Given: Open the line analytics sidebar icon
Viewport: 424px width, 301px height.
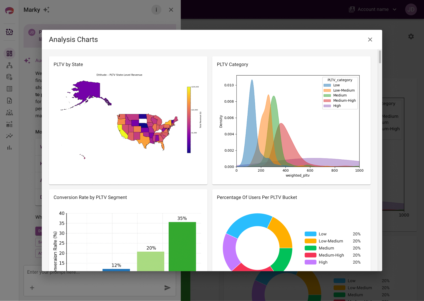Looking at the screenshot, I should coord(9,136).
